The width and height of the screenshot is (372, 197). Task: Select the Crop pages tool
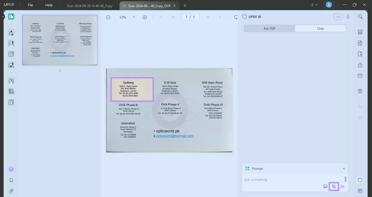tap(11, 91)
